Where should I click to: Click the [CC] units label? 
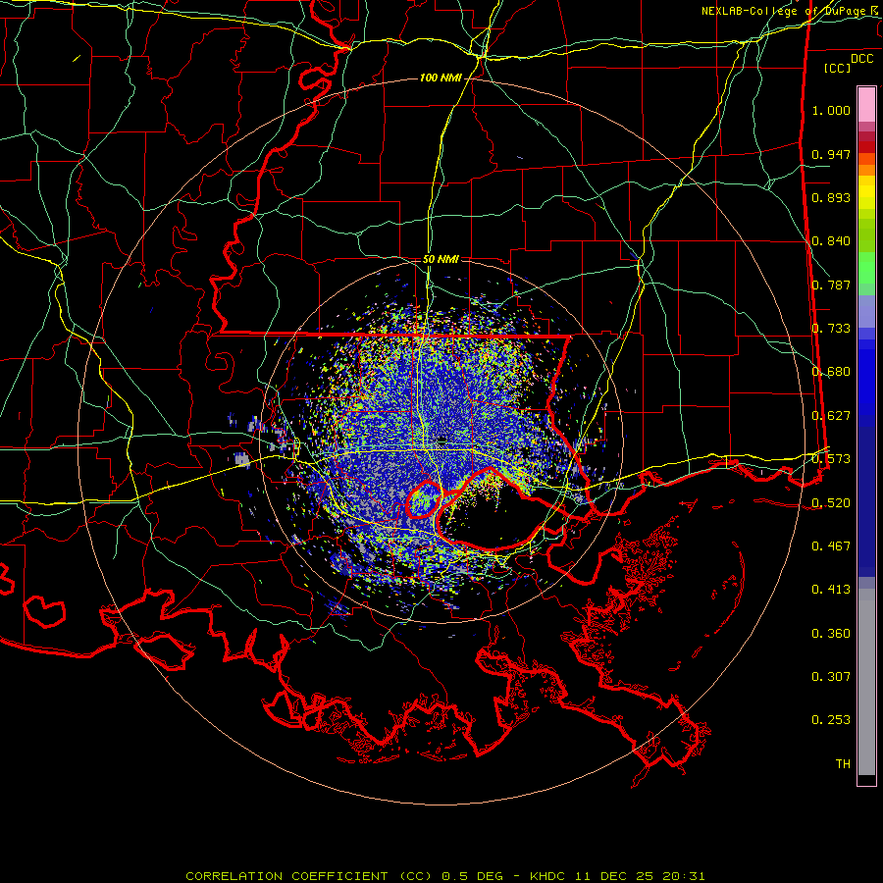click(838, 68)
